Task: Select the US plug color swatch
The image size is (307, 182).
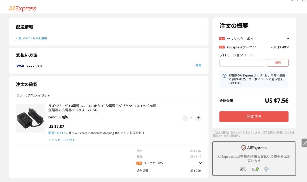Action: click(65, 117)
